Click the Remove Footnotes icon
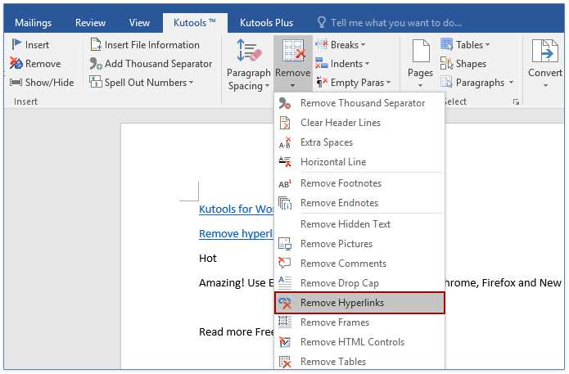The height and width of the screenshot is (374, 569). [285, 183]
